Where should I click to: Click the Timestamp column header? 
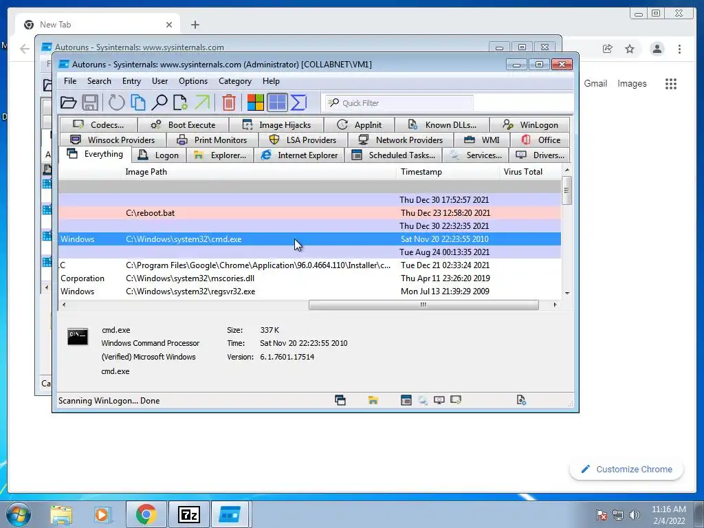[448, 172]
